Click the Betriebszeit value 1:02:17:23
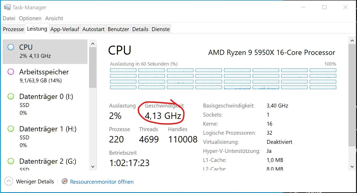This screenshot has height=193, width=357. point(129,163)
